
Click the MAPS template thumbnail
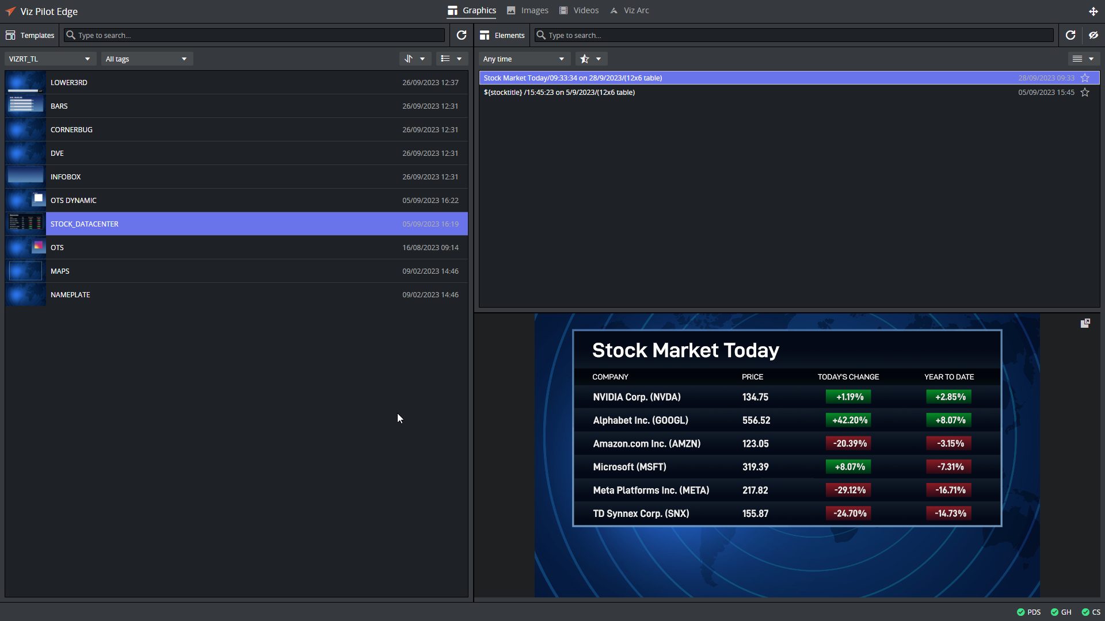click(25, 271)
